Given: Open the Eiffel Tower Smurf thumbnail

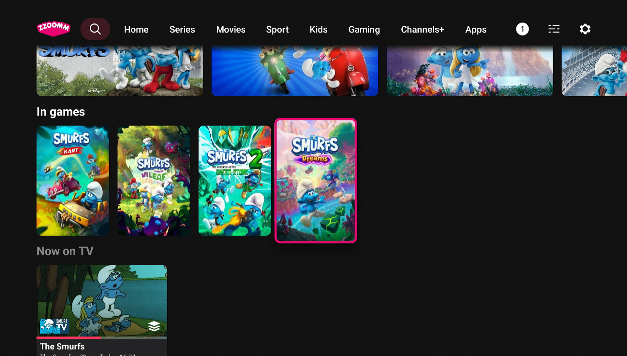Looking at the screenshot, I should [x=594, y=71].
